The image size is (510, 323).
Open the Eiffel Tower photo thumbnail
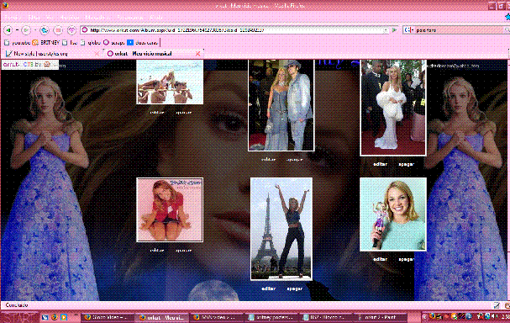pyautogui.click(x=281, y=229)
